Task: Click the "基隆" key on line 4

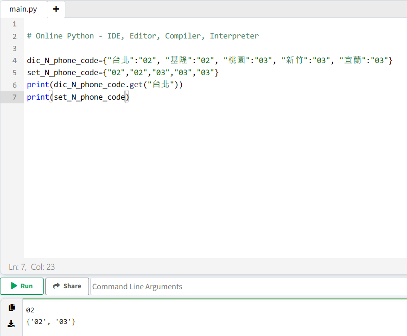Action: click(x=178, y=60)
